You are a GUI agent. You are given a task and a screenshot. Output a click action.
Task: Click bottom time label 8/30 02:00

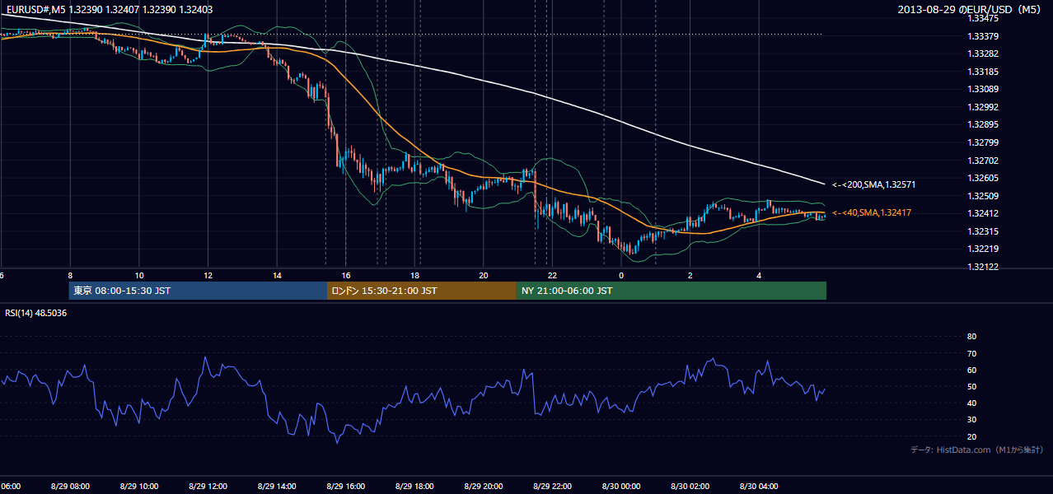(690, 486)
